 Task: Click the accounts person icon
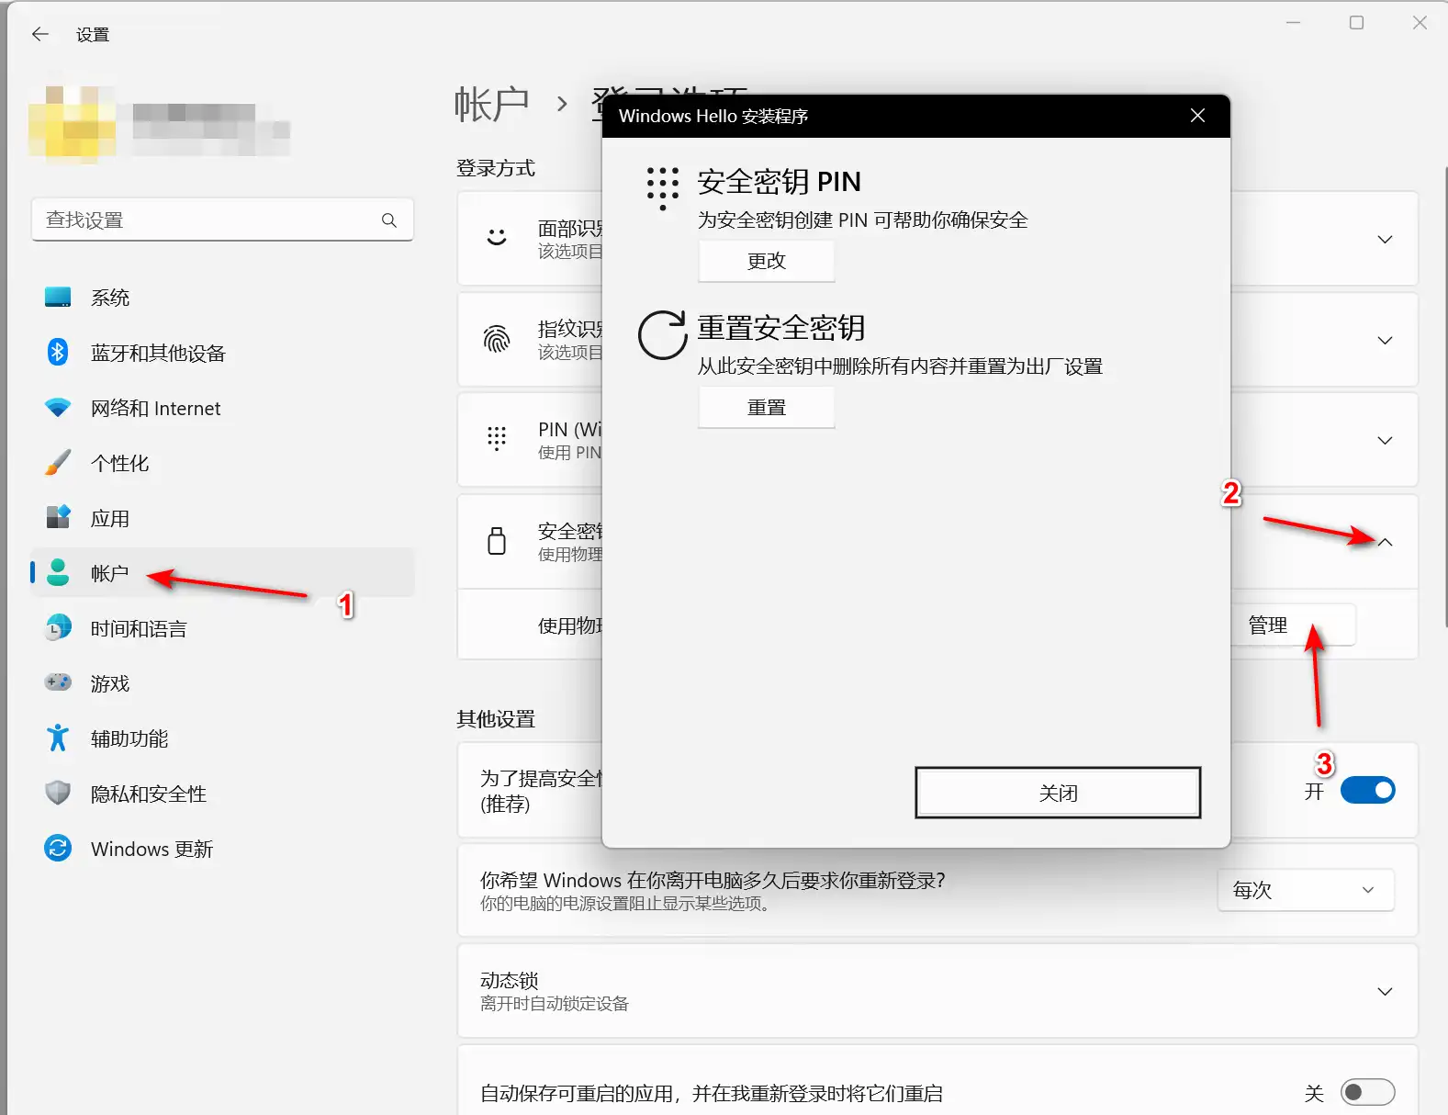[x=58, y=572]
